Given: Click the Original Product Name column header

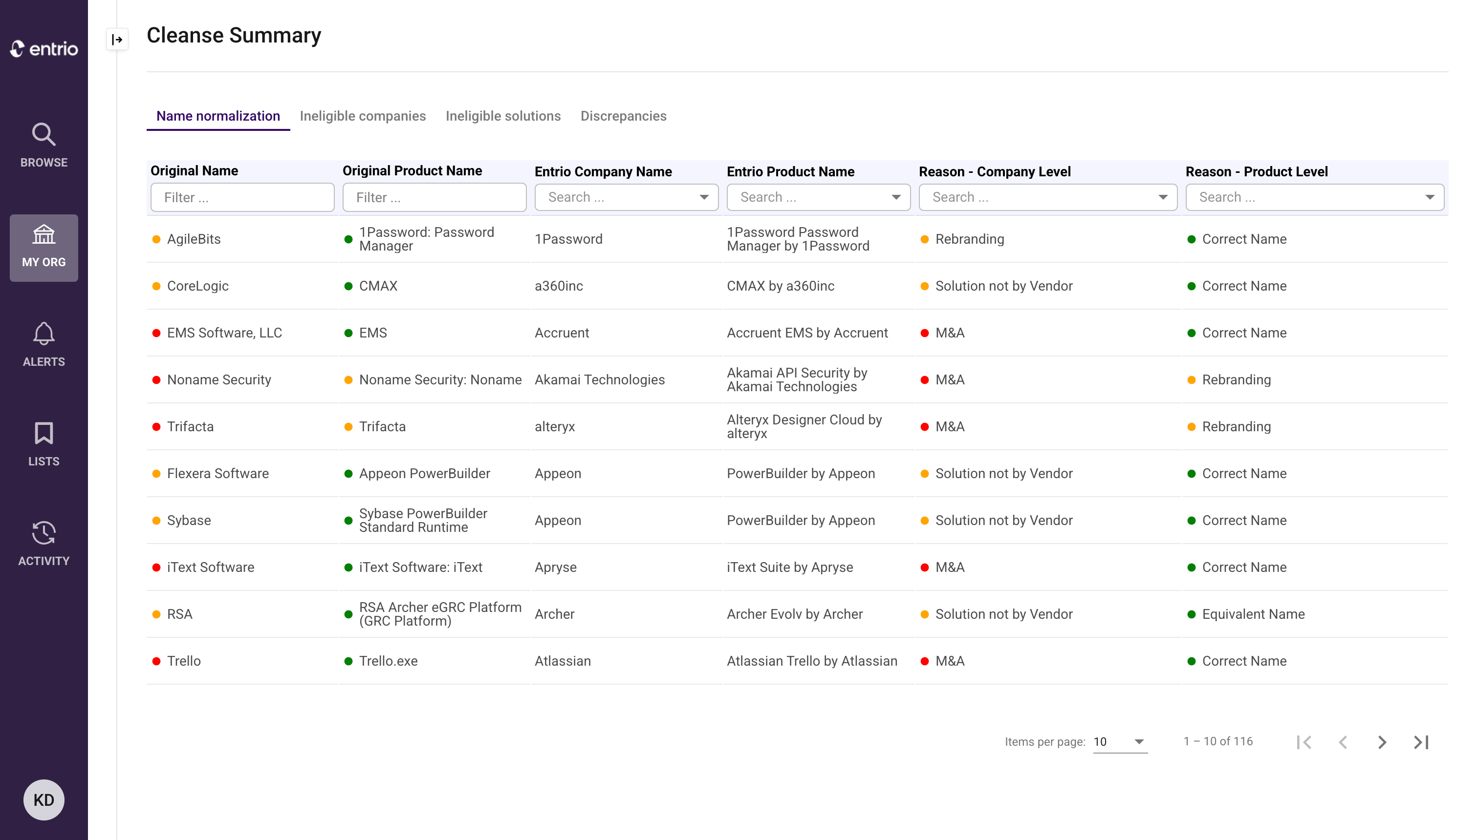Looking at the screenshot, I should point(412,171).
